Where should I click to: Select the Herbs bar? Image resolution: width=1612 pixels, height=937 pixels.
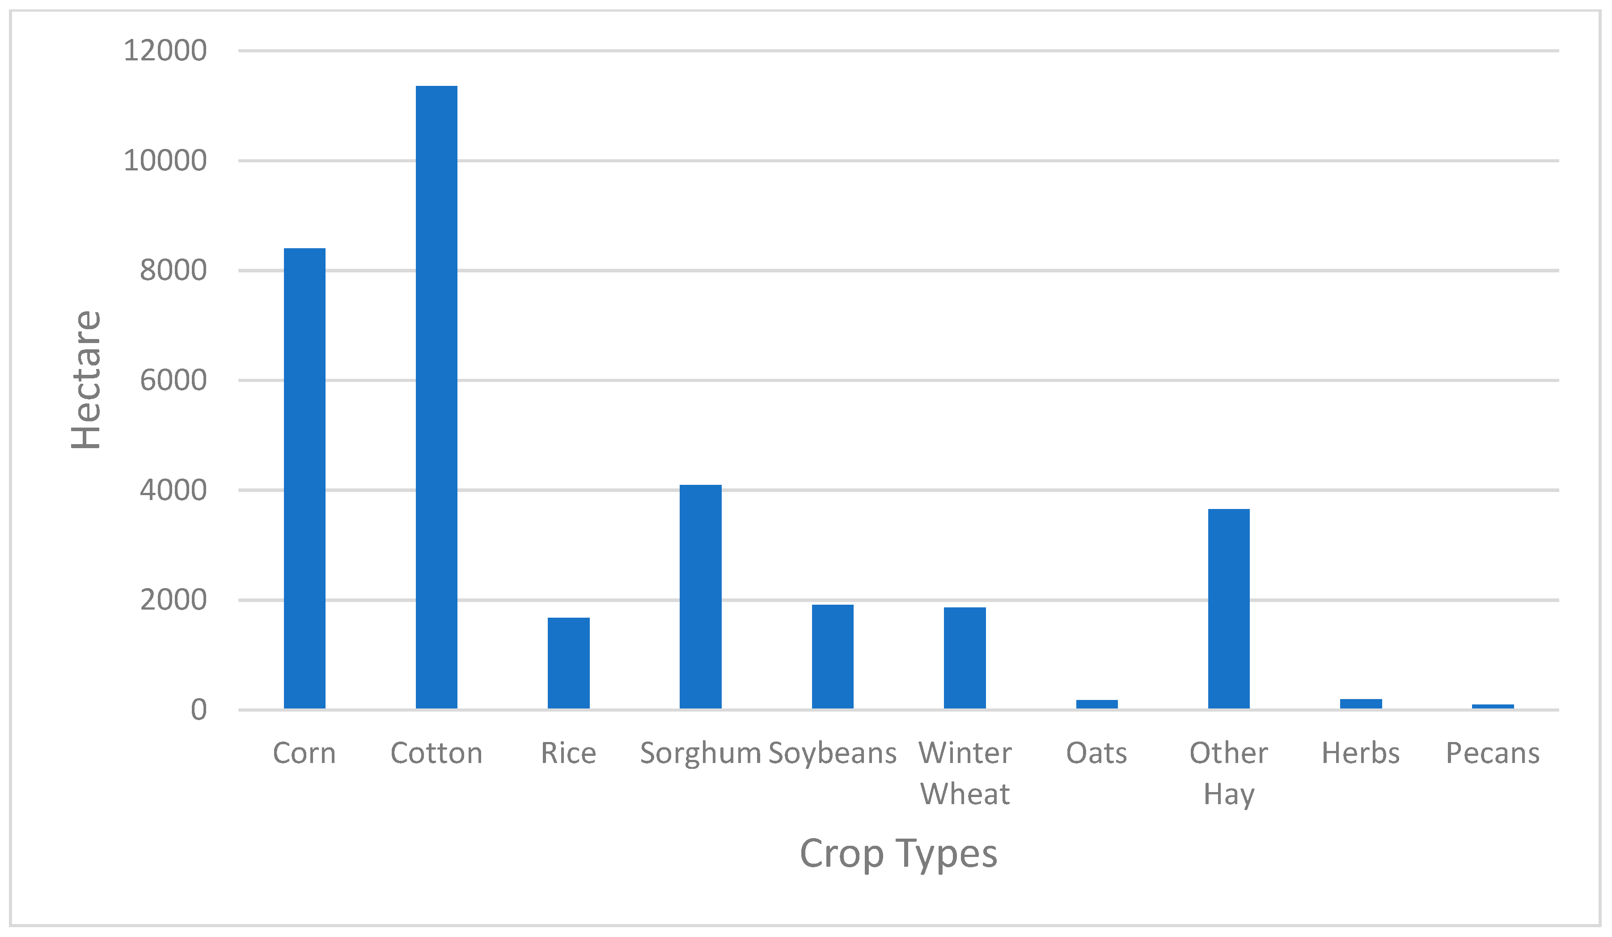1361,704
